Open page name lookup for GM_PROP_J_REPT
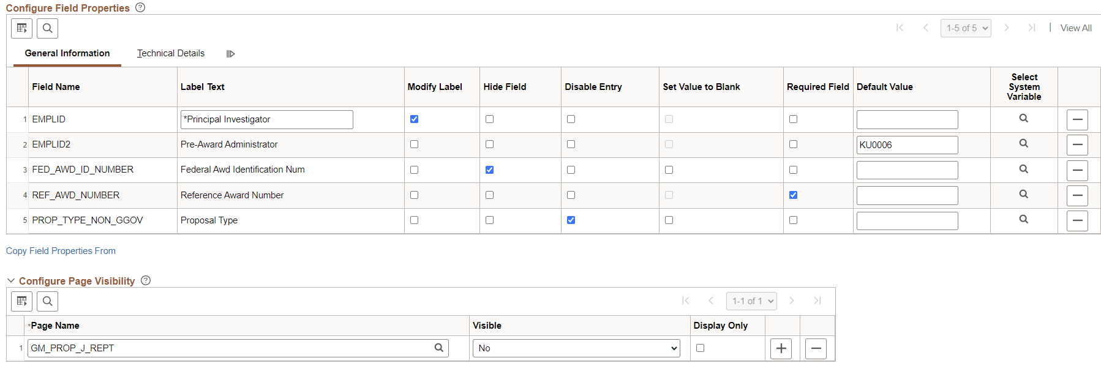This screenshot has height=366, width=1101. tap(438, 348)
